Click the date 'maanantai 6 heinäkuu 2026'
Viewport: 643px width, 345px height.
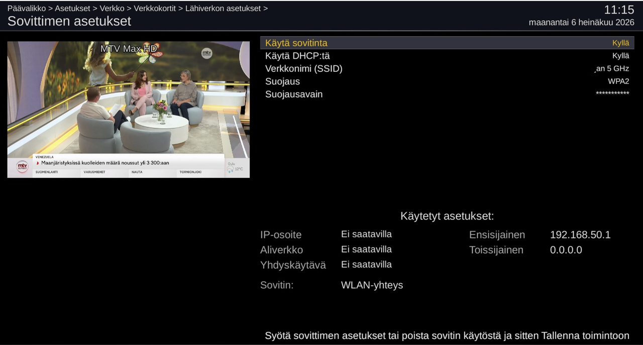click(x=582, y=23)
